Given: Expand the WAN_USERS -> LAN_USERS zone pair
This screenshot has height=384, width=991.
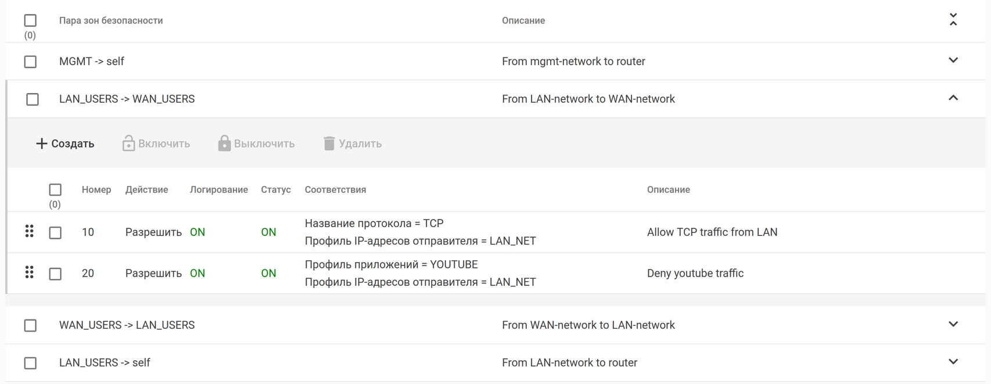Looking at the screenshot, I should pyautogui.click(x=953, y=324).
